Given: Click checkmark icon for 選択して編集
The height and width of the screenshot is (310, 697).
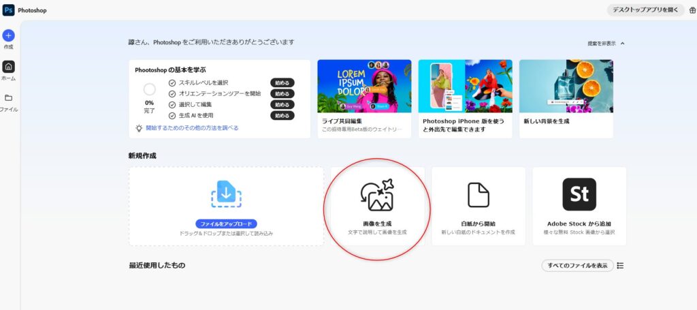Looking at the screenshot, I should click(x=172, y=105).
